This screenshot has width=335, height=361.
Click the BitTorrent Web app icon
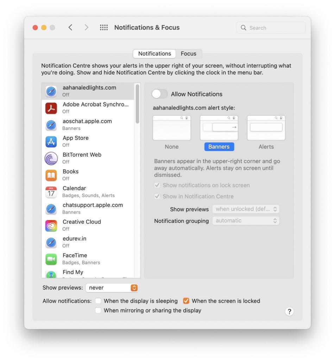point(51,158)
